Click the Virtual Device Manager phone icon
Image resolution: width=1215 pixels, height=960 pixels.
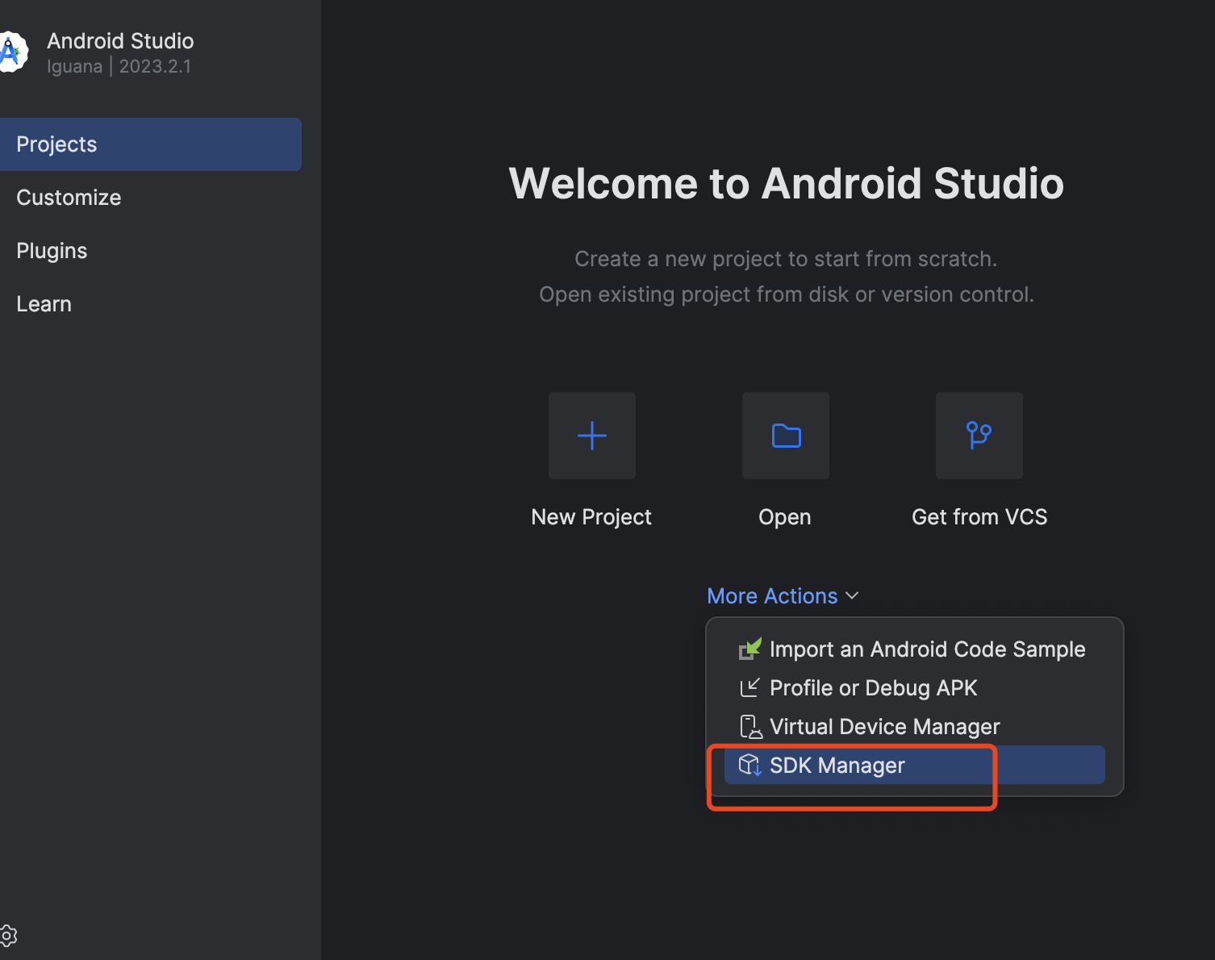click(750, 727)
